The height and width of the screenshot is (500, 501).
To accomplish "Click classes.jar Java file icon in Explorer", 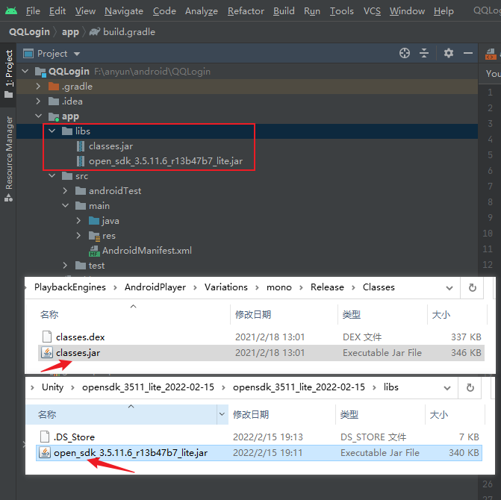I will click(47, 353).
